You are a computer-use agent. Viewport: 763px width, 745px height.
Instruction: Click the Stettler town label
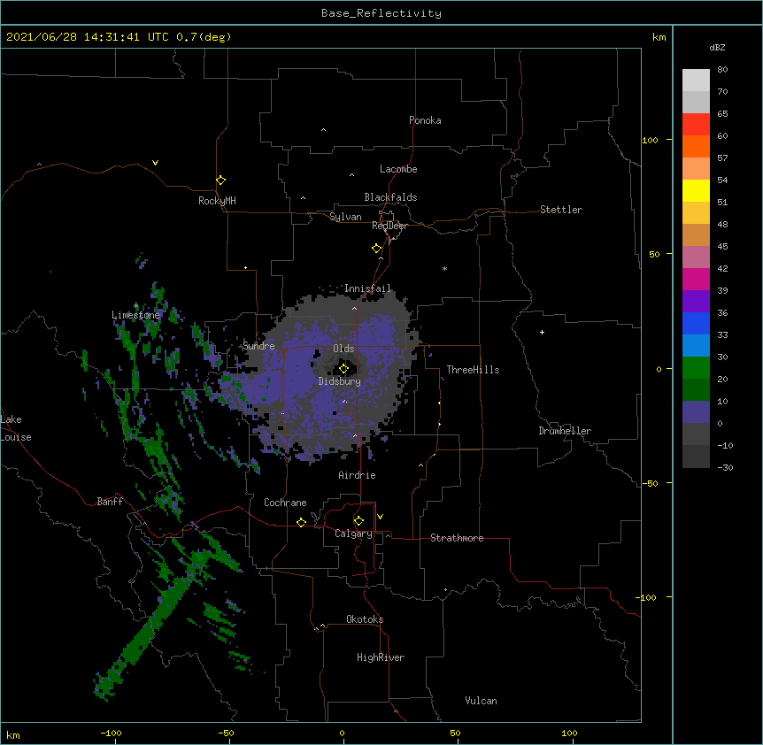pyautogui.click(x=561, y=210)
